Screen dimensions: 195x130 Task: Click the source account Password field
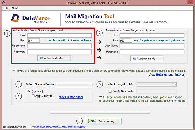[59, 52]
